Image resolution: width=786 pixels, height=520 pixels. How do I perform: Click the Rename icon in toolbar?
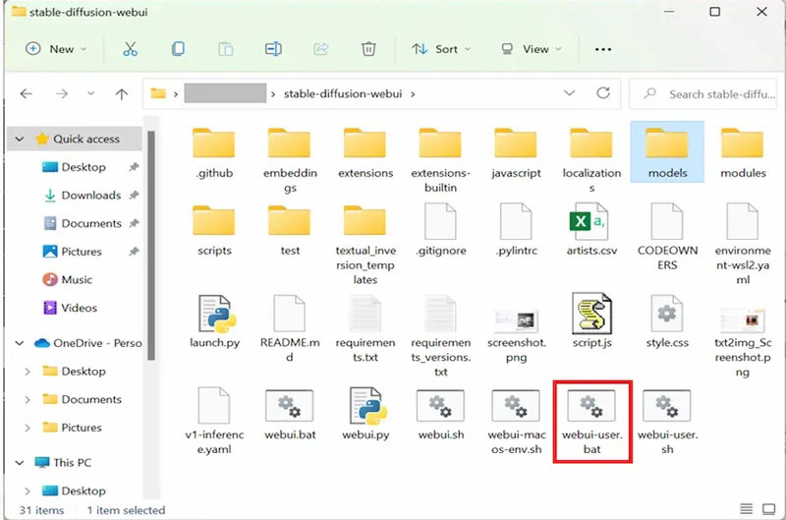[273, 48]
